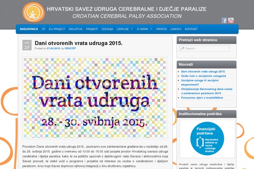Open news link Šesto čulo o socijalnim uslugama
Image resolution: width=254 pixels, height=169 pixels.
[x=204, y=76]
